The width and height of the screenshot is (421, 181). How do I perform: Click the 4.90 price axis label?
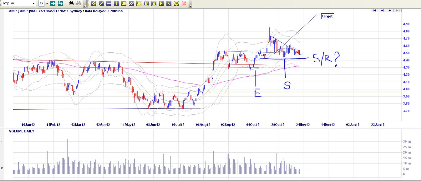click(x=406, y=24)
